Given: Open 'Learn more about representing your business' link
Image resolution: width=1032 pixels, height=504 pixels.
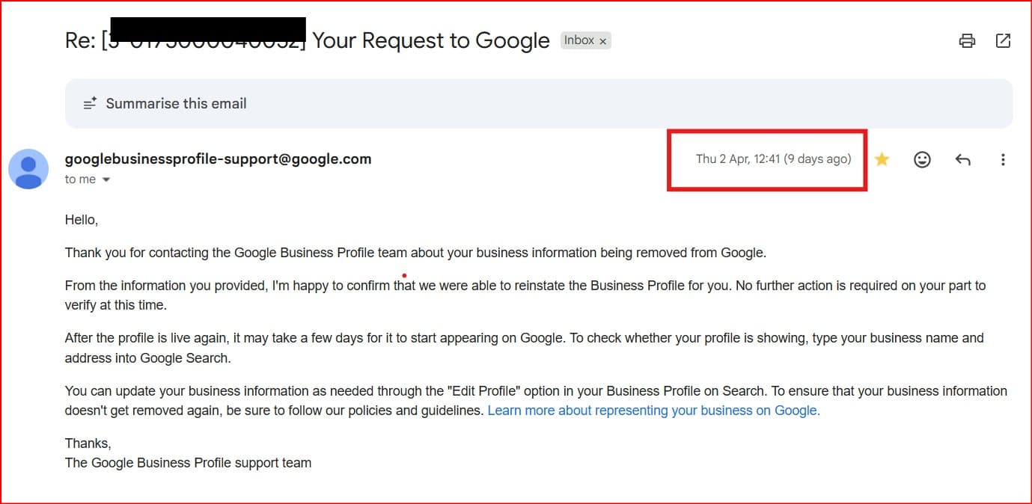Looking at the screenshot, I should pyautogui.click(x=653, y=411).
